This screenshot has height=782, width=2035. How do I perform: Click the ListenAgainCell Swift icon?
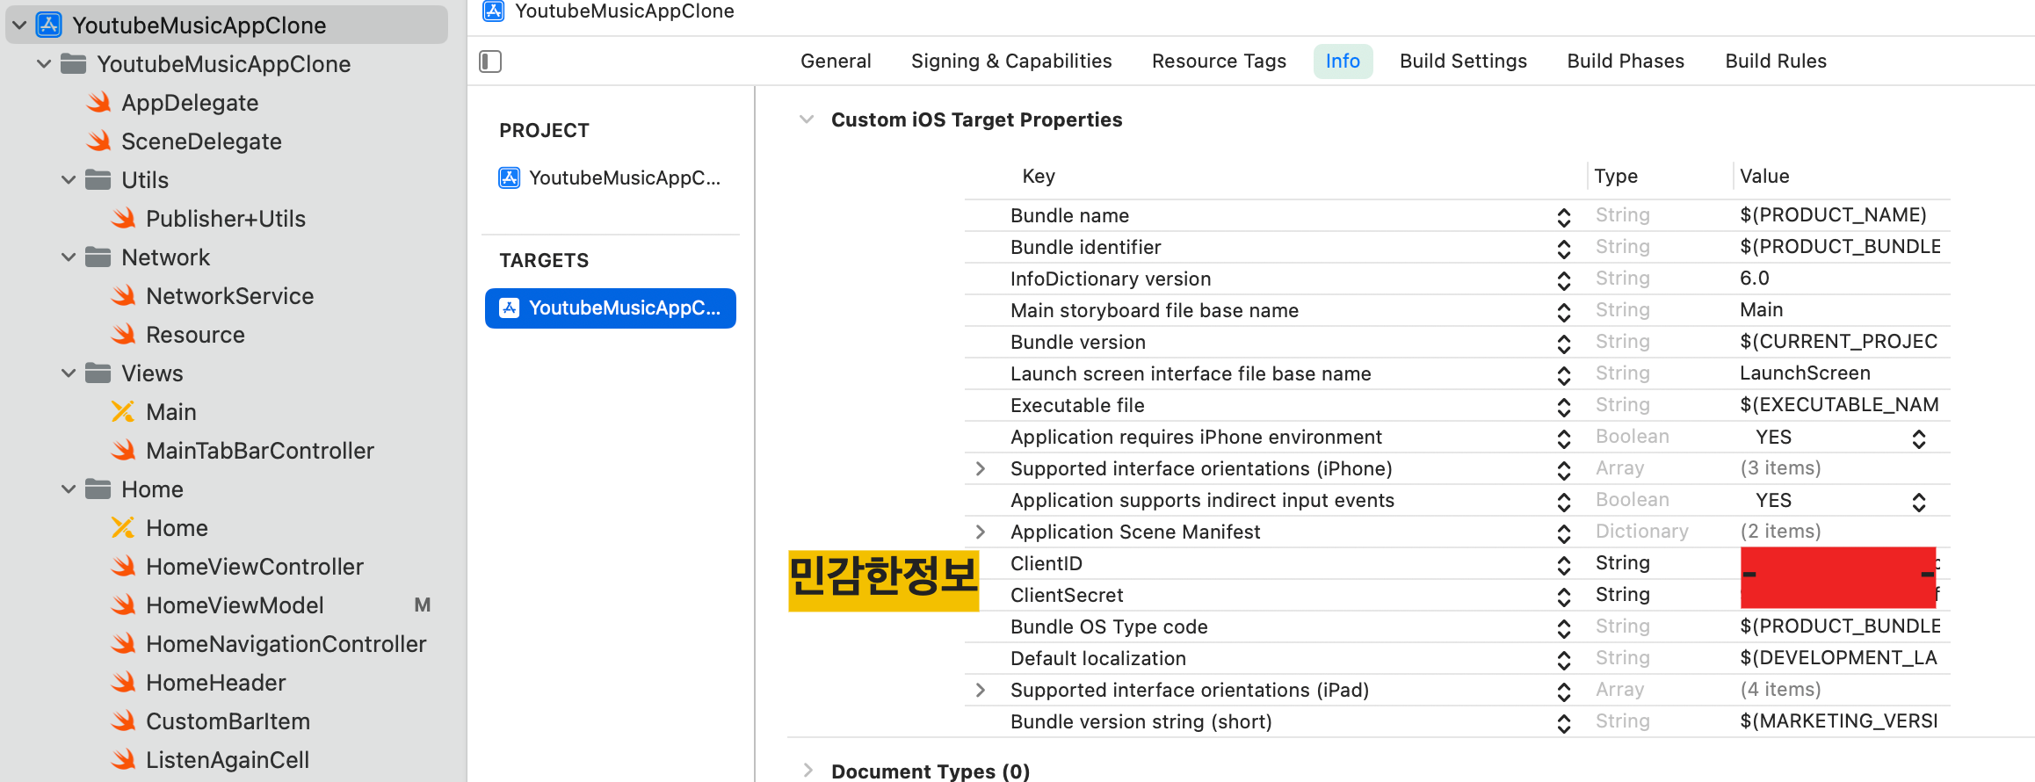tap(124, 759)
